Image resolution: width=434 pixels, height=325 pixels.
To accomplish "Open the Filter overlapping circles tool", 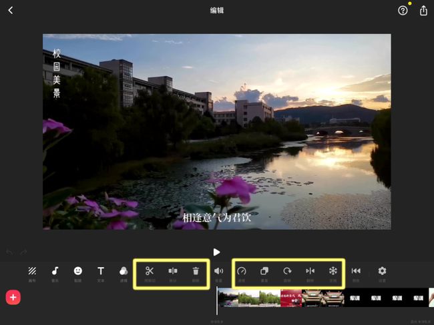I will [x=124, y=273].
